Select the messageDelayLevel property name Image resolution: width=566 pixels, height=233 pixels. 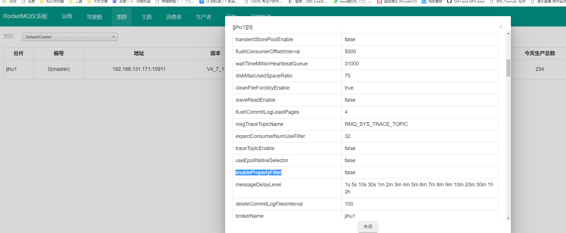pos(258,185)
